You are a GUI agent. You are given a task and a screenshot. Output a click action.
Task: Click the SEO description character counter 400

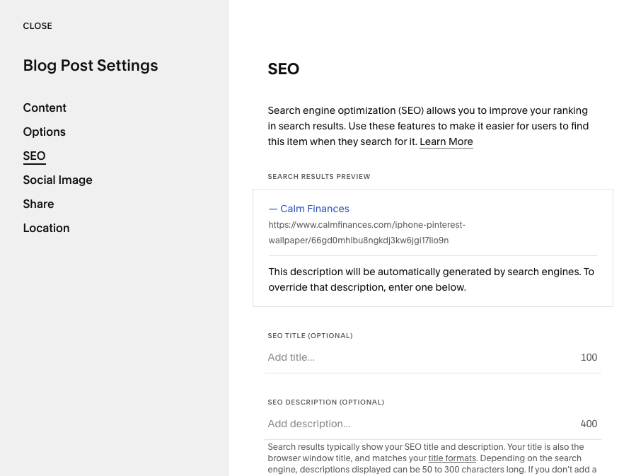coord(589,424)
